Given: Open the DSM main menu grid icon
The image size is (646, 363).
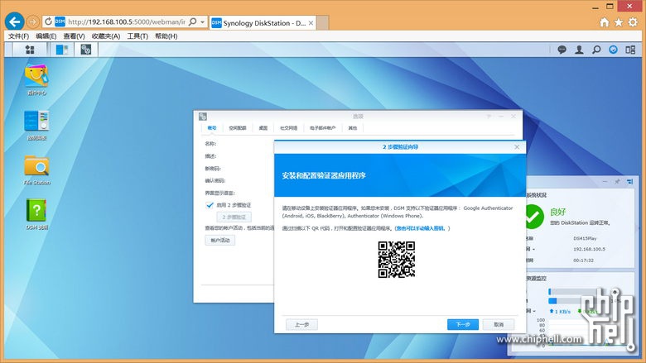Looking at the screenshot, I should point(30,50).
